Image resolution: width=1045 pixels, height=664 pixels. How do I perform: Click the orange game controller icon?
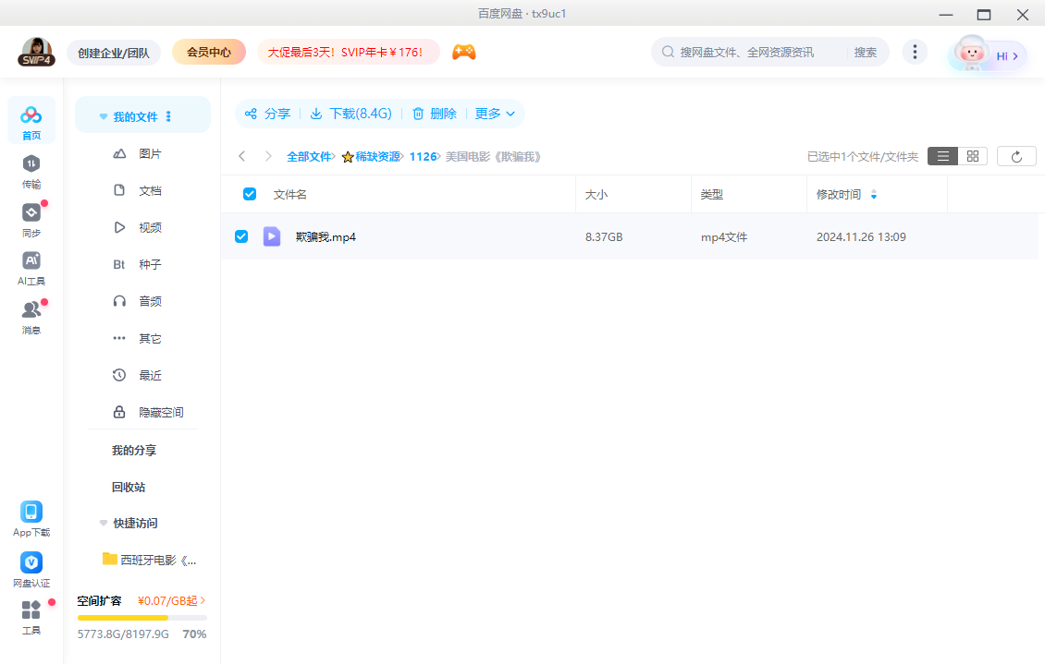464,52
